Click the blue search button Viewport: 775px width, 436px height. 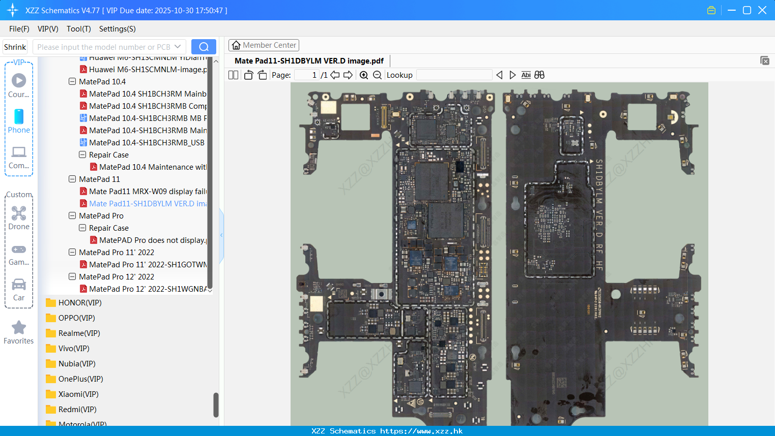point(204,47)
